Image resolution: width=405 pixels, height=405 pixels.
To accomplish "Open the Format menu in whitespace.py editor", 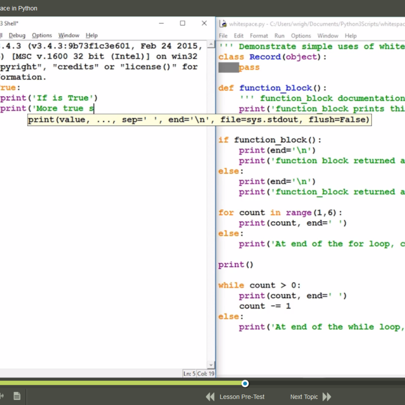I will coord(259,35).
